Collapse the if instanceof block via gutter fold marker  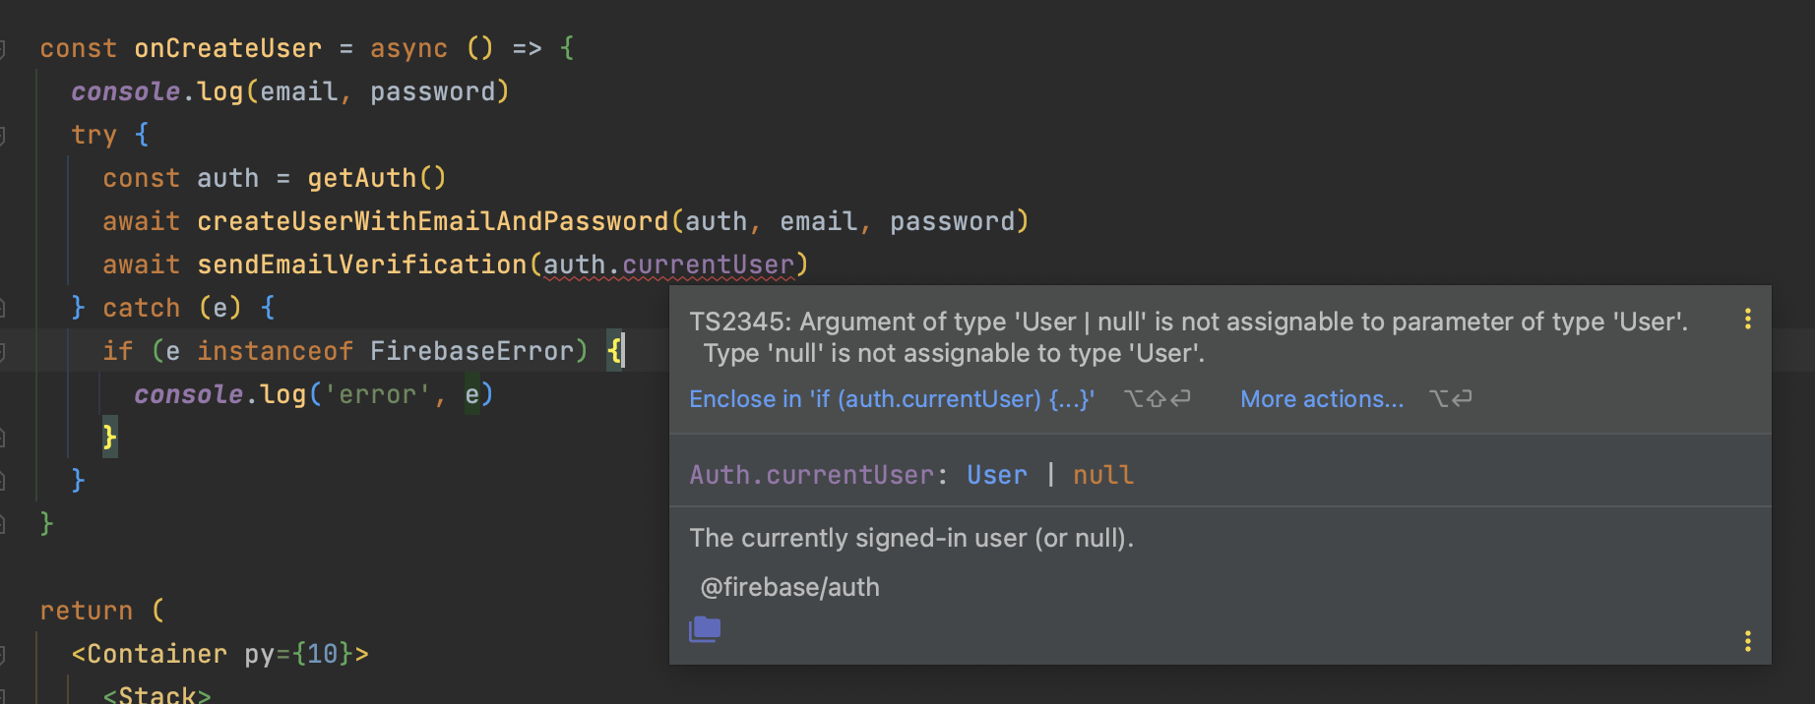click(x=3, y=351)
